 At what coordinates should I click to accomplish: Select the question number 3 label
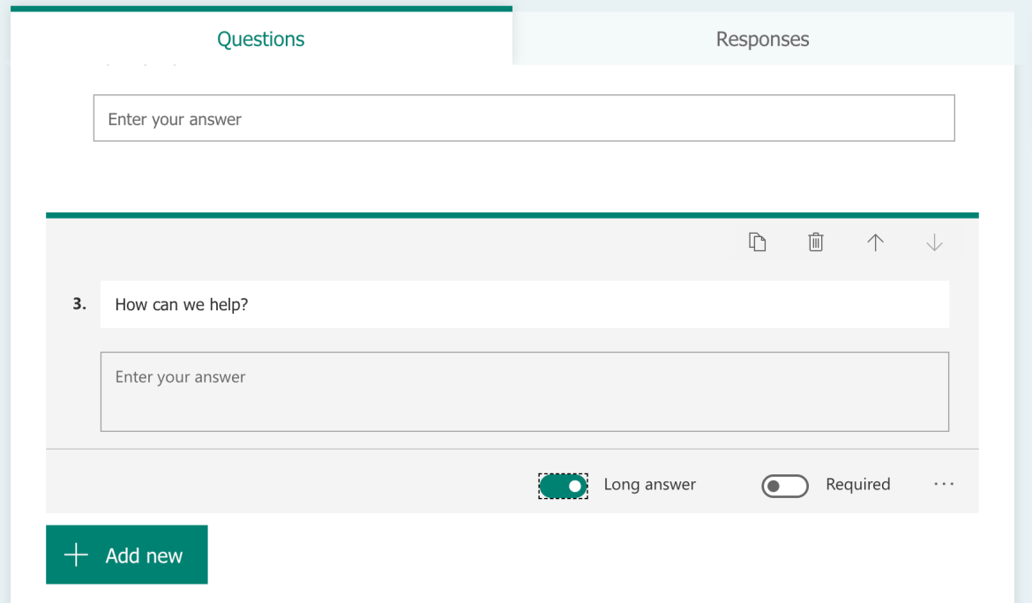pos(79,304)
